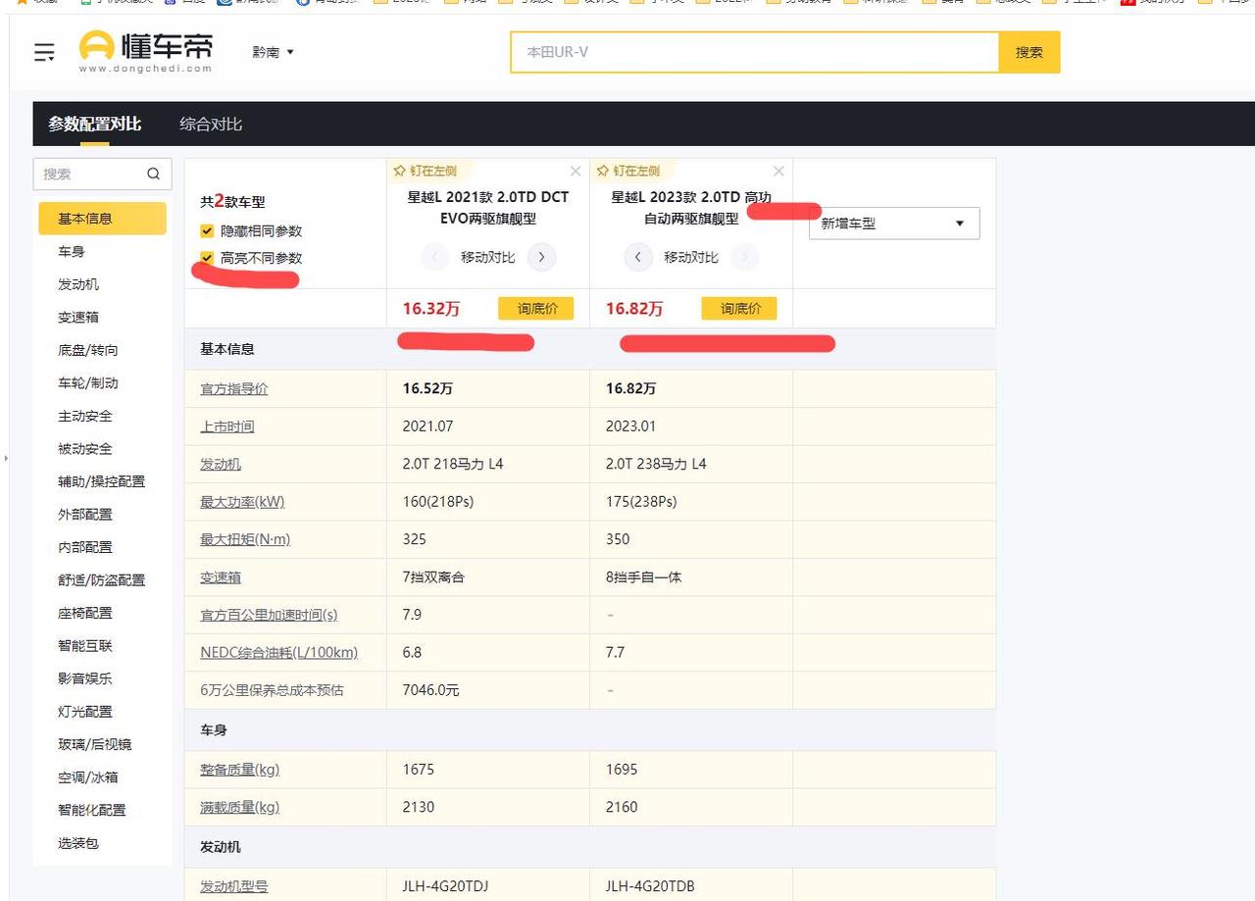Jump to 车轮/制动 section
Viewport: 1255px width, 901px height.
coord(88,383)
